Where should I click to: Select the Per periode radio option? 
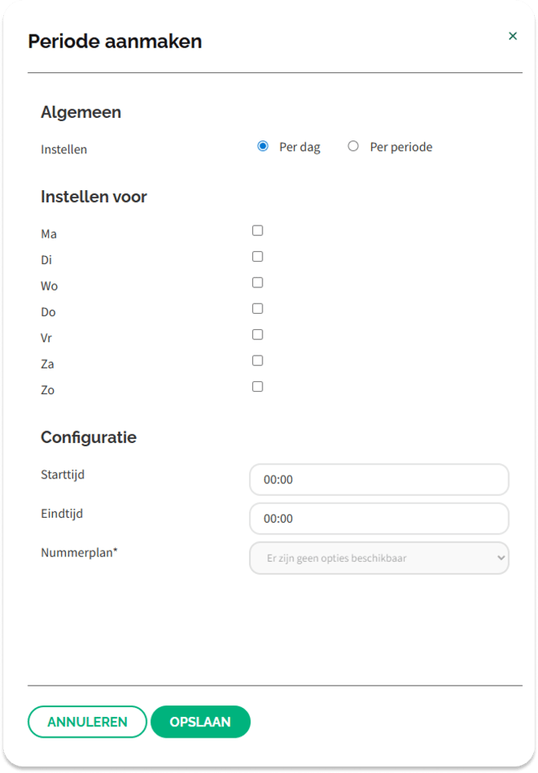point(353,146)
